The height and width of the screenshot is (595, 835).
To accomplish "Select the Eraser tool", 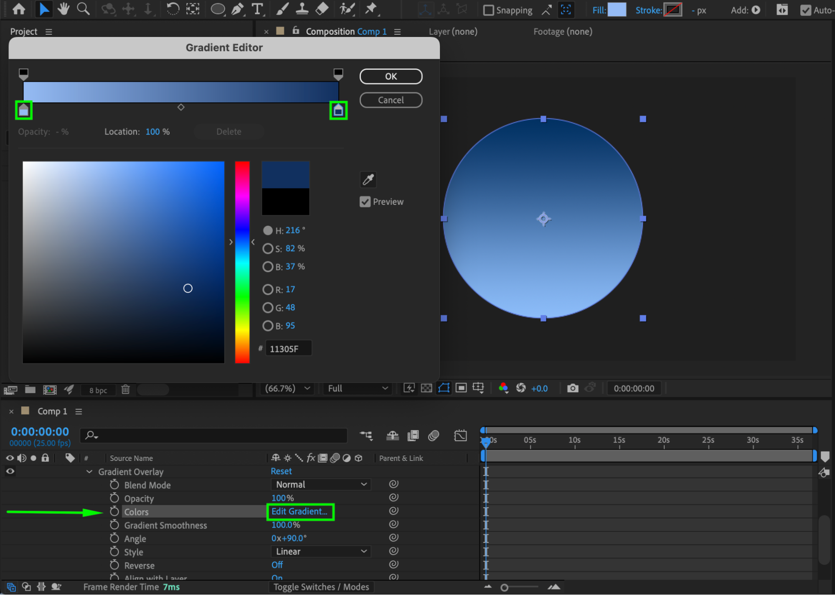I will [x=322, y=9].
